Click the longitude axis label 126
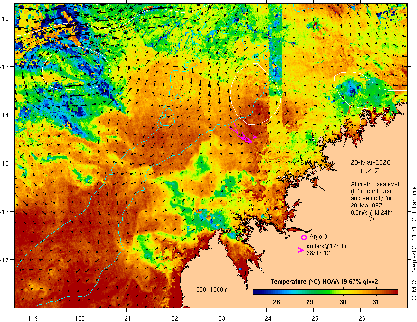Viewport: 417px width, 322px height. pyautogui.click(x=360, y=318)
